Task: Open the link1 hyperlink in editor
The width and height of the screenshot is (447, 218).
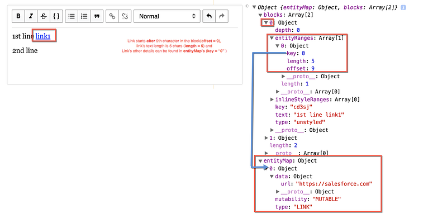Action: pyautogui.click(x=43, y=36)
